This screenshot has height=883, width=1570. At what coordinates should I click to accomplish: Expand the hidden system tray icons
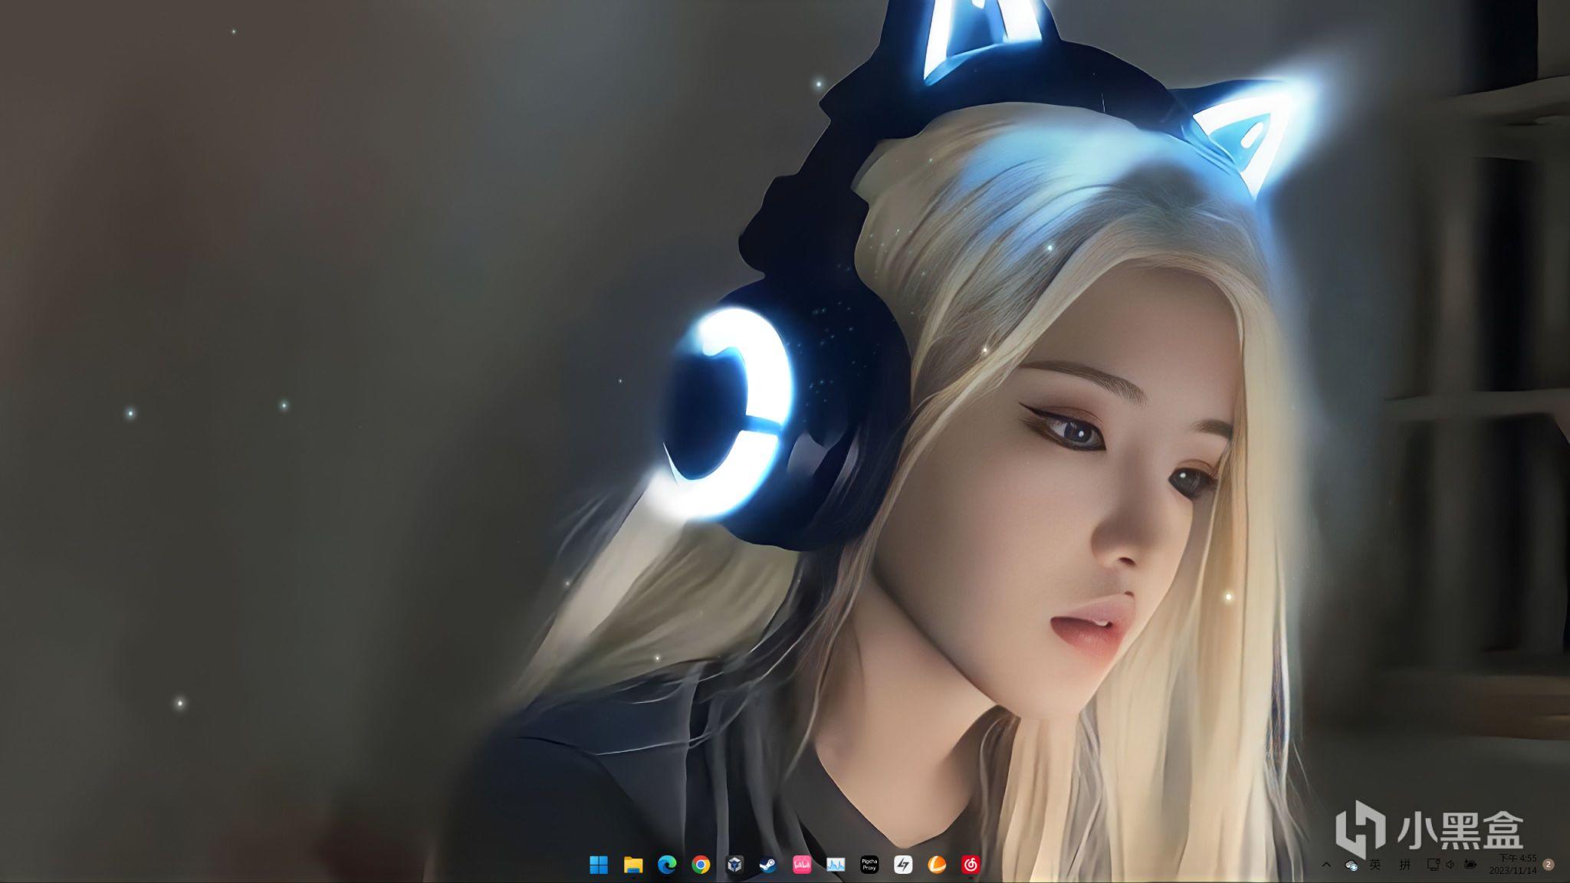coord(1326,865)
